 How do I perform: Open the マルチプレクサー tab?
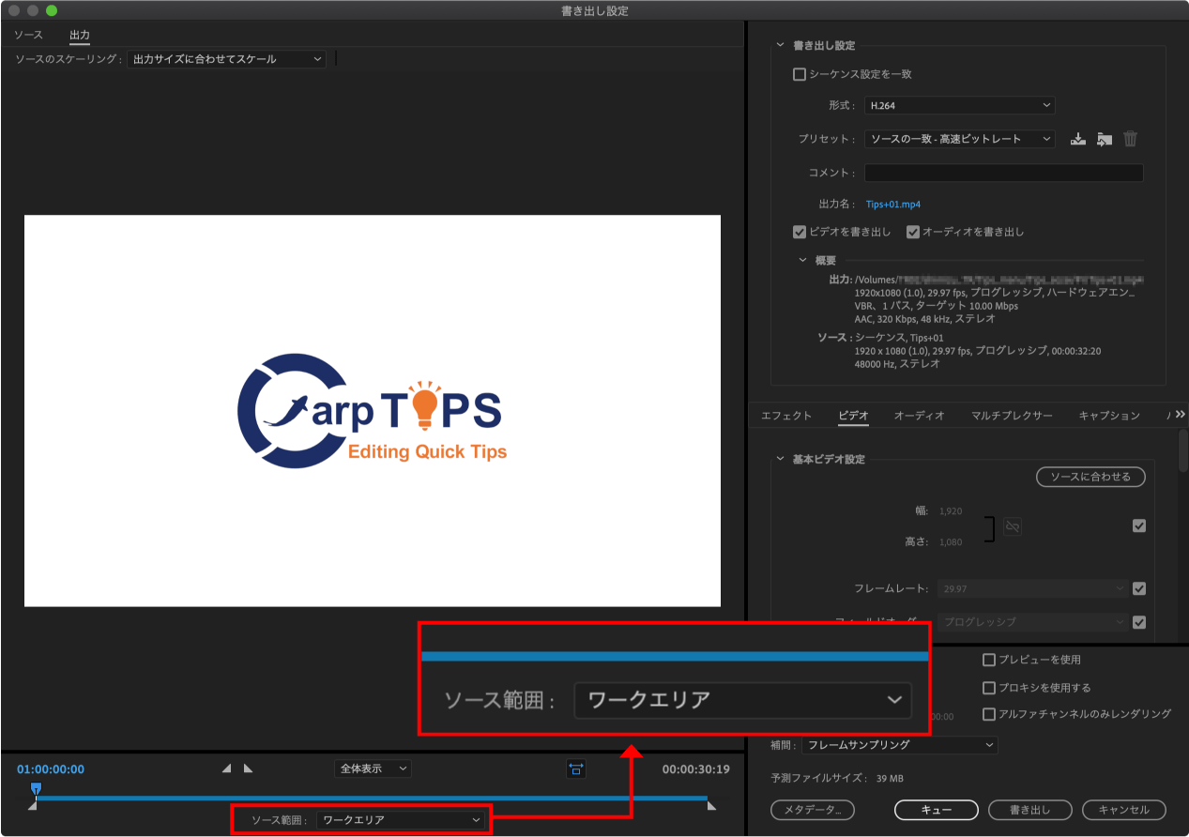1012,415
